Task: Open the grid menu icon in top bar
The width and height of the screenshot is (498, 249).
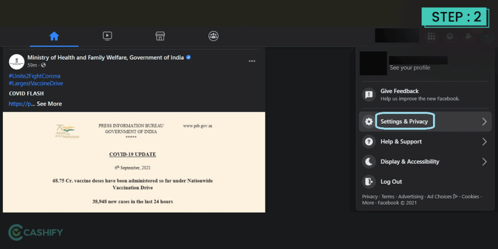Action: [431, 36]
